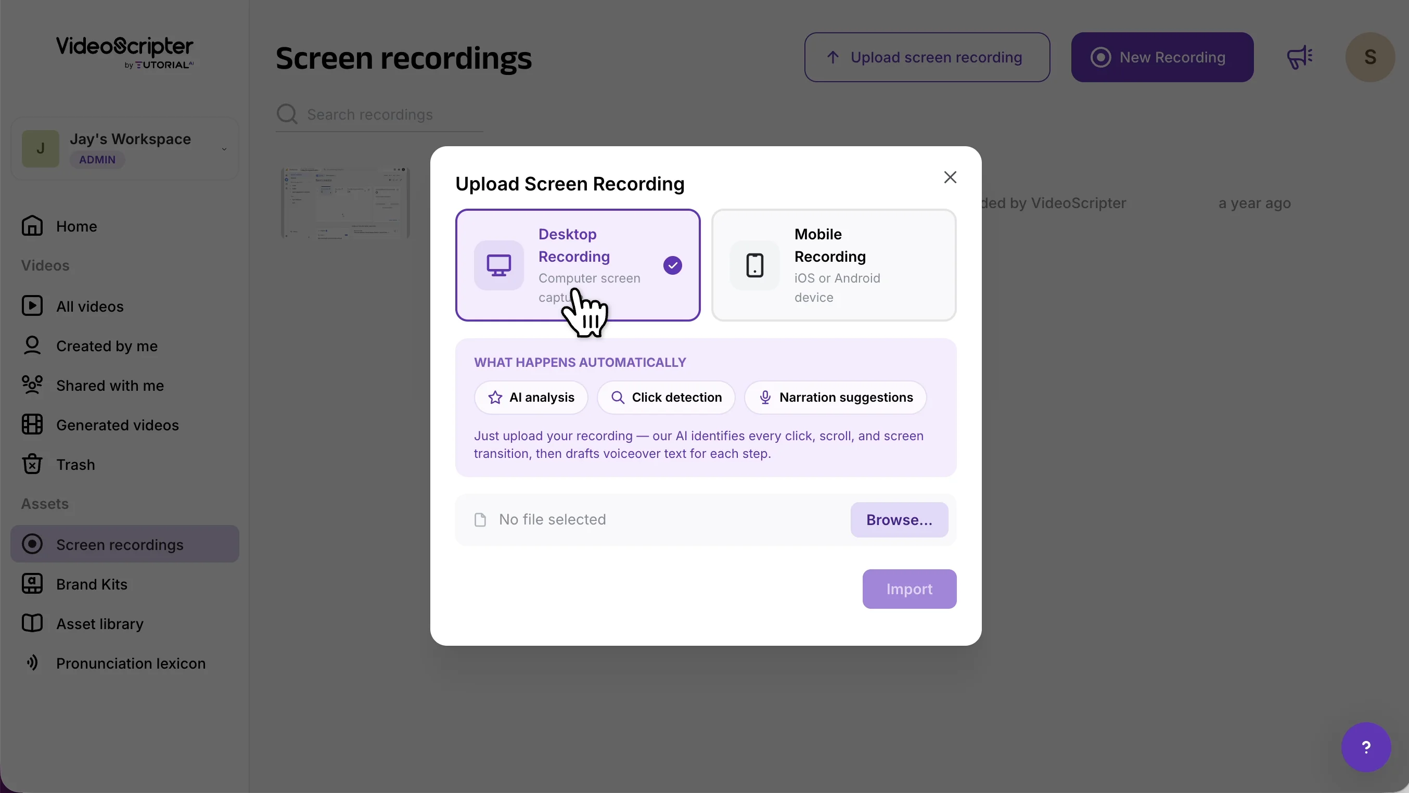Click the ADMIN badge
The width and height of the screenshot is (1409, 793).
tap(97, 160)
